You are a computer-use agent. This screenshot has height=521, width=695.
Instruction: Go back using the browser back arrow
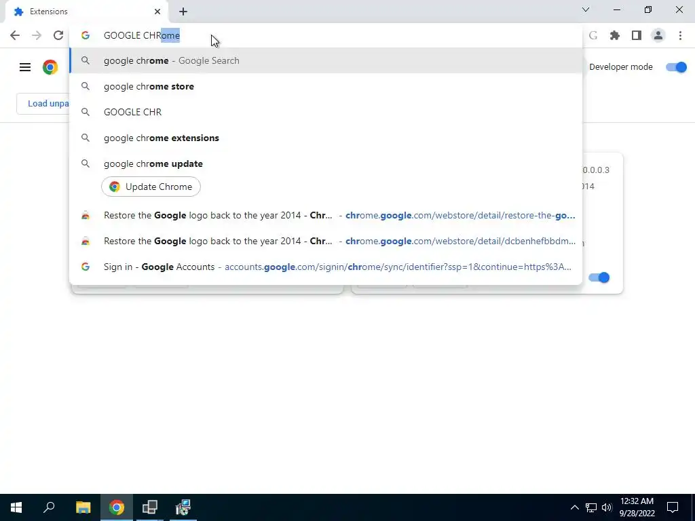tap(15, 35)
